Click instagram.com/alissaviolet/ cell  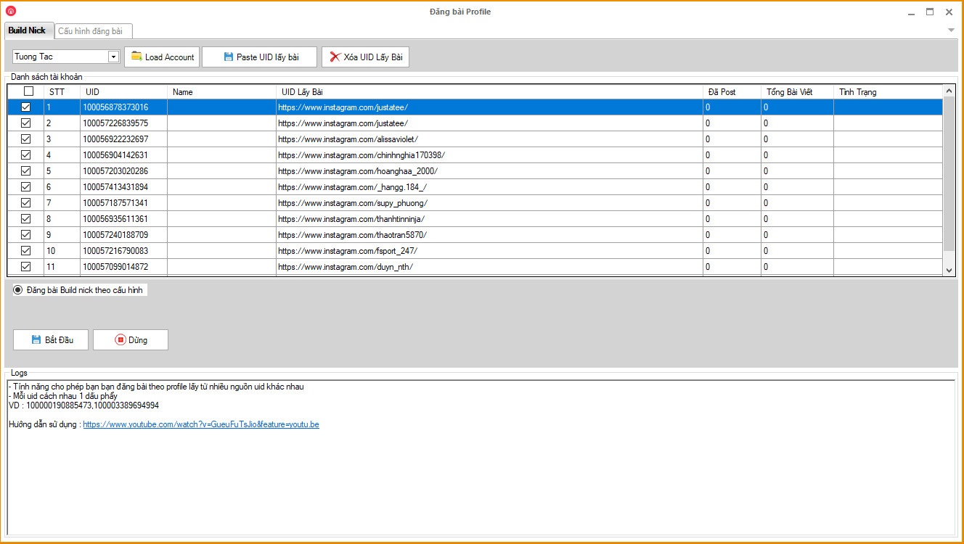tap(489, 139)
